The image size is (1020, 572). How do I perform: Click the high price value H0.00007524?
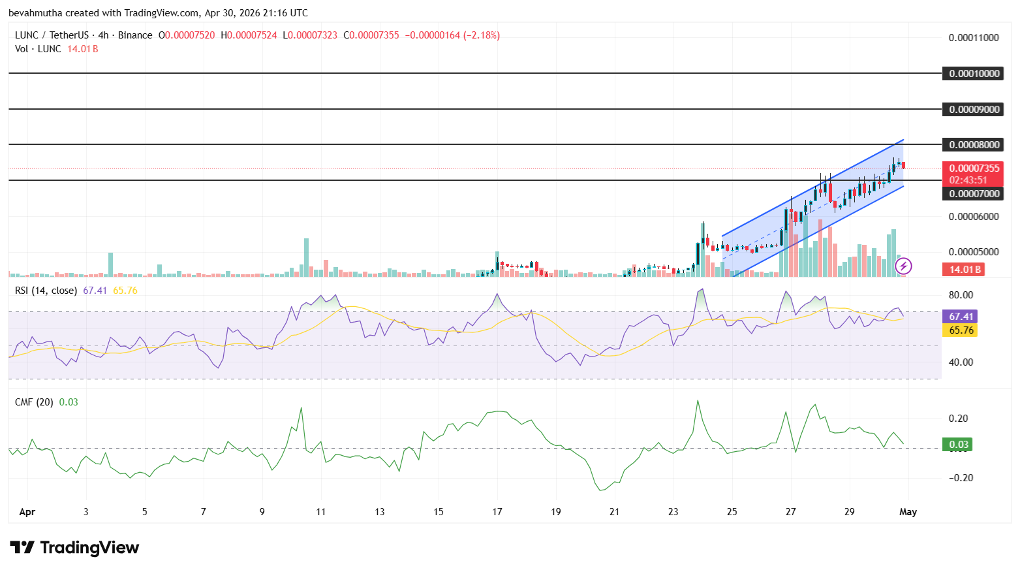249,35
